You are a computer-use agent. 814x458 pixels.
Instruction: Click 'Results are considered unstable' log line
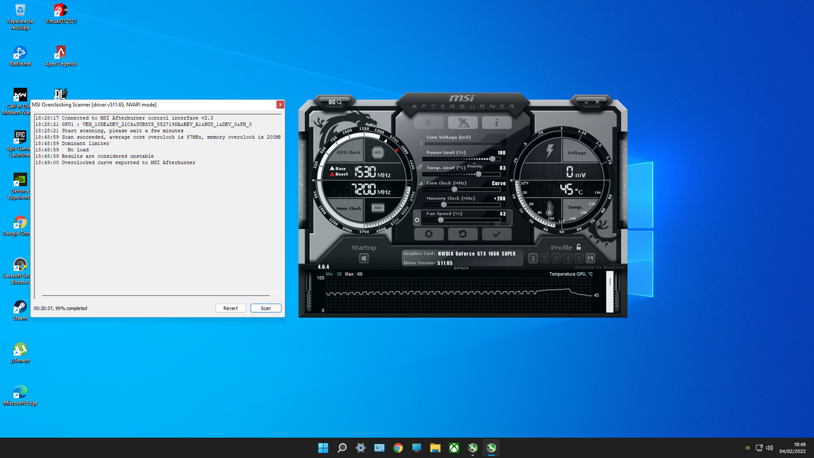(x=94, y=156)
